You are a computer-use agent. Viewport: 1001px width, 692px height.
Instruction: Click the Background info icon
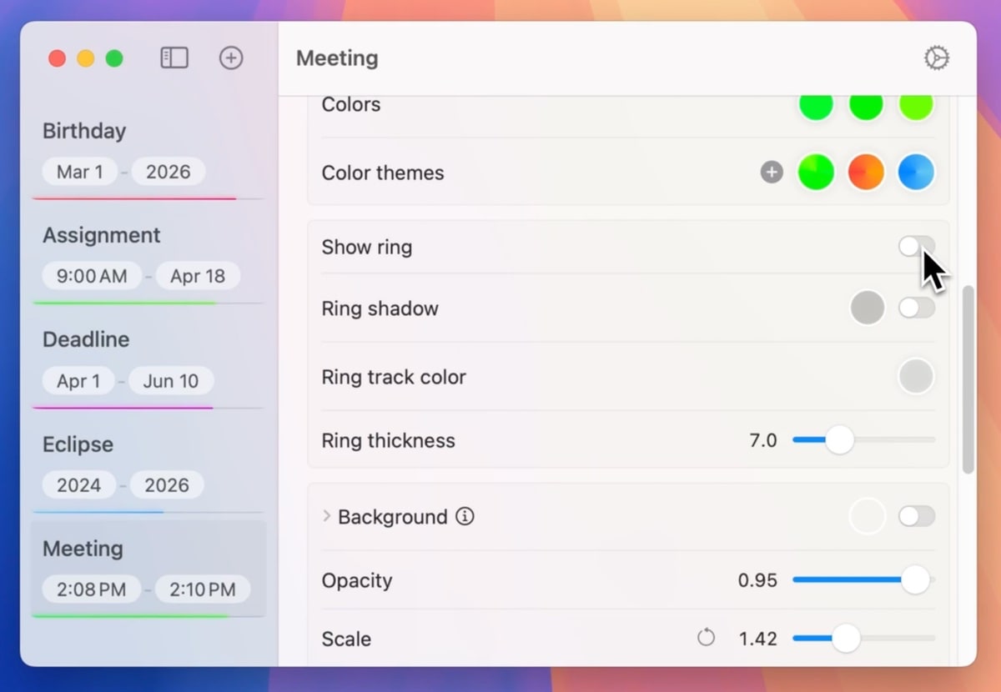coord(465,517)
